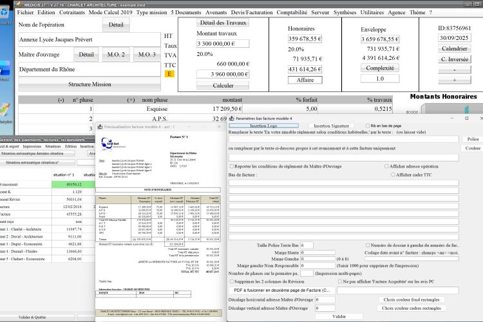Open the Devis/Facturation menu

pos(252,13)
